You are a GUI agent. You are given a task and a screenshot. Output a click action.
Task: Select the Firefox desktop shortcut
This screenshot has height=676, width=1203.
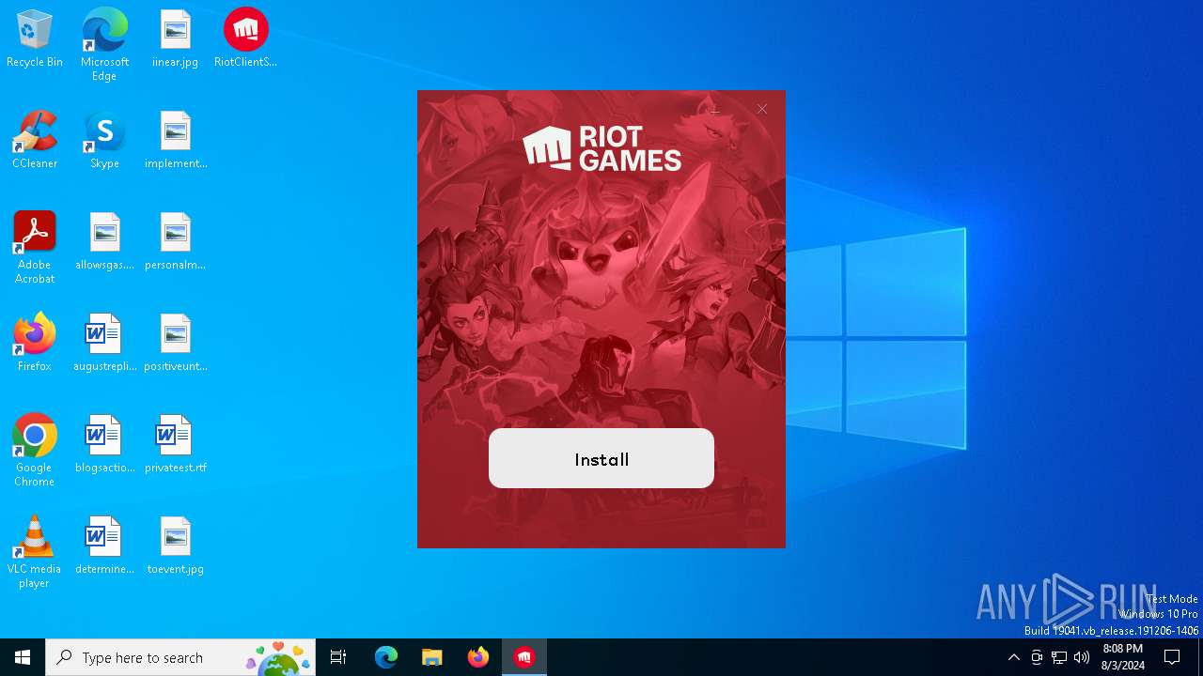point(35,344)
